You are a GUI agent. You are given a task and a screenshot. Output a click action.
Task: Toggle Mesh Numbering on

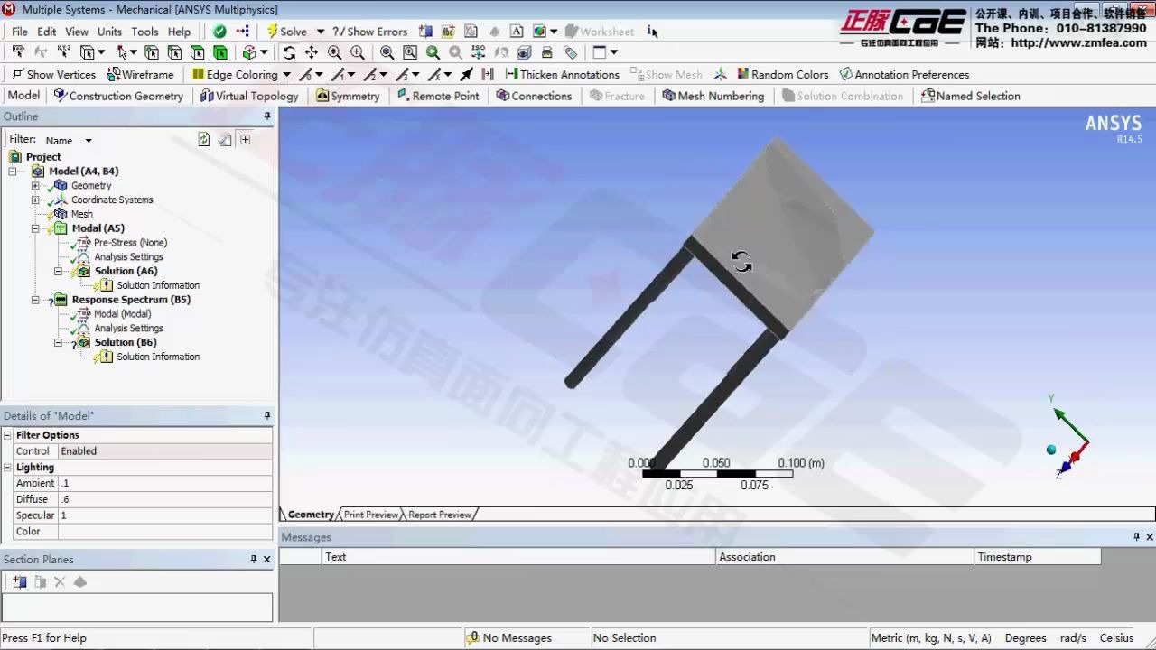(x=713, y=96)
